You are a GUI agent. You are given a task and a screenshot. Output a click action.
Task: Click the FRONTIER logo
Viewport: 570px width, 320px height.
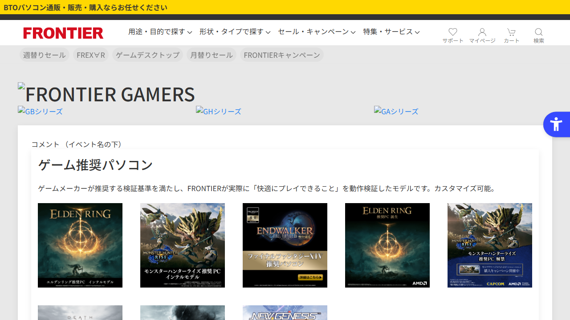click(x=63, y=33)
